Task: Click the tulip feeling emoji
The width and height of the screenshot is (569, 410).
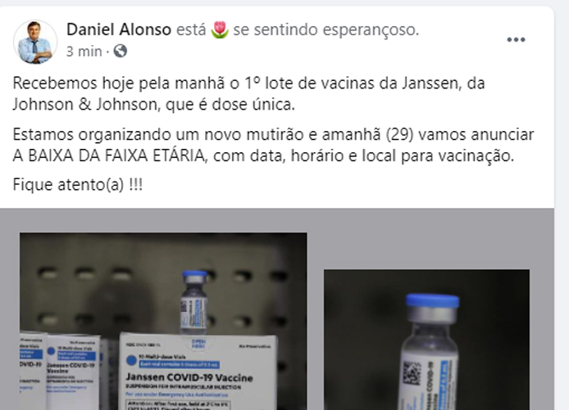Action: click(220, 29)
